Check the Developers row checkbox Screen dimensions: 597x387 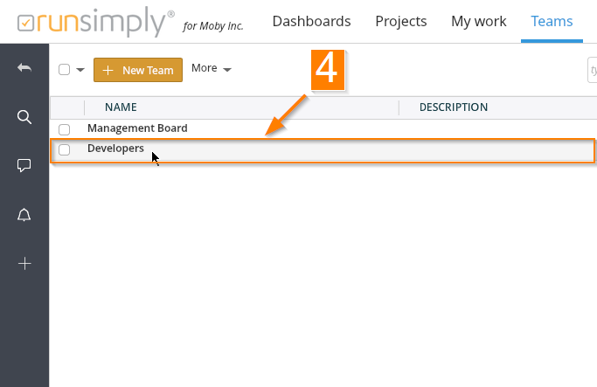click(x=64, y=149)
